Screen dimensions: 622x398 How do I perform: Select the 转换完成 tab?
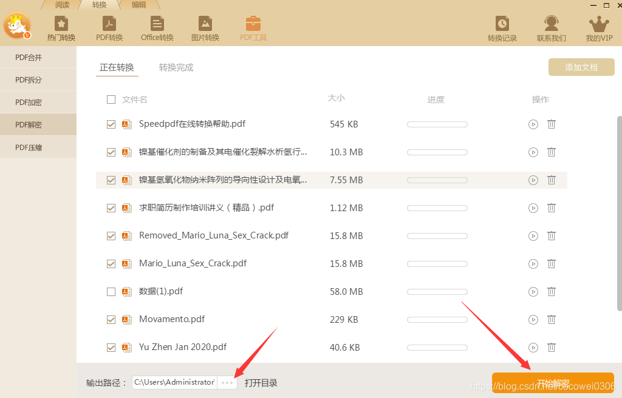(176, 67)
